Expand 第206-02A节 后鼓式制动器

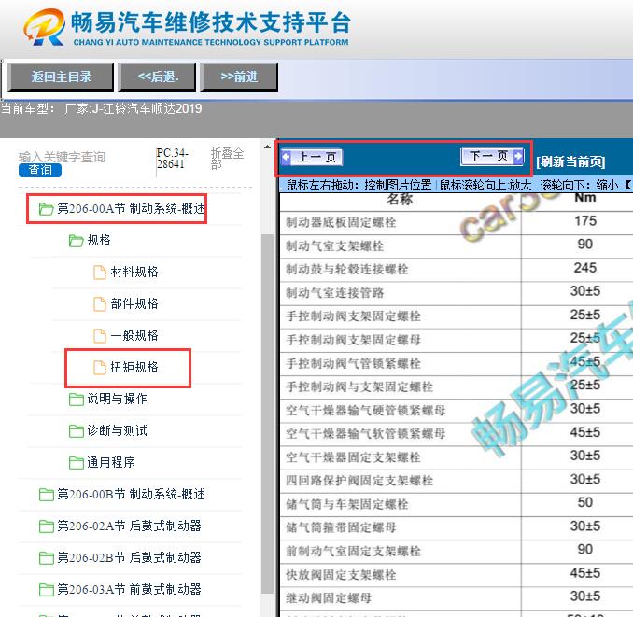click(x=129, y=526)
